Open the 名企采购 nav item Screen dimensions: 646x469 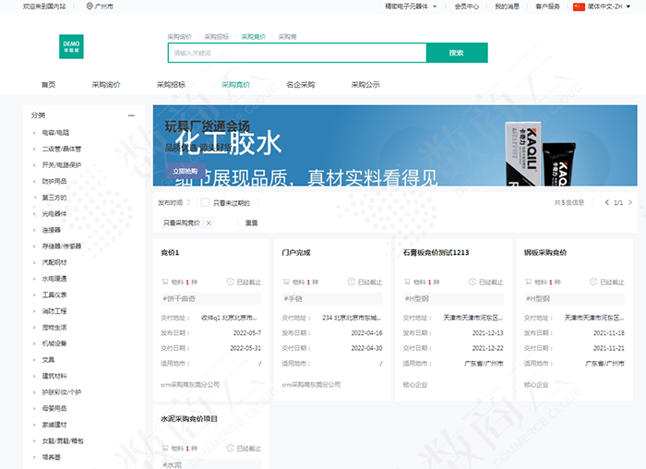point(301,85)
